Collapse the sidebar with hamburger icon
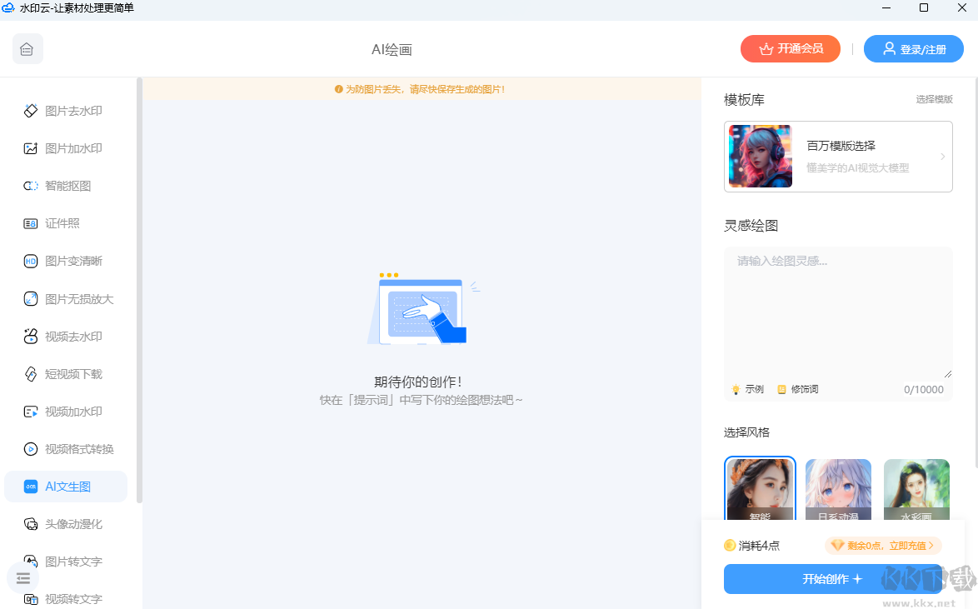Image resolution: width=978 pixels, height=609 pixels. click(x=22, y=578)
